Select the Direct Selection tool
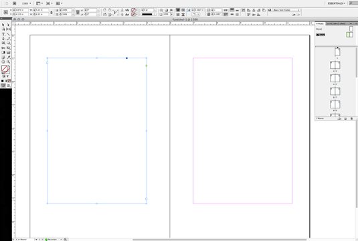Screen dimensions: 358x241 [x=8, y=25]
